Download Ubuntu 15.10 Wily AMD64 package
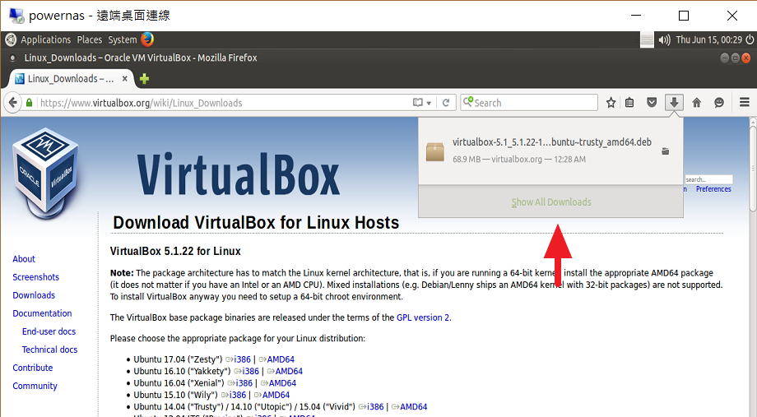This screenshot has height=417, width=757. coord(276,395)
